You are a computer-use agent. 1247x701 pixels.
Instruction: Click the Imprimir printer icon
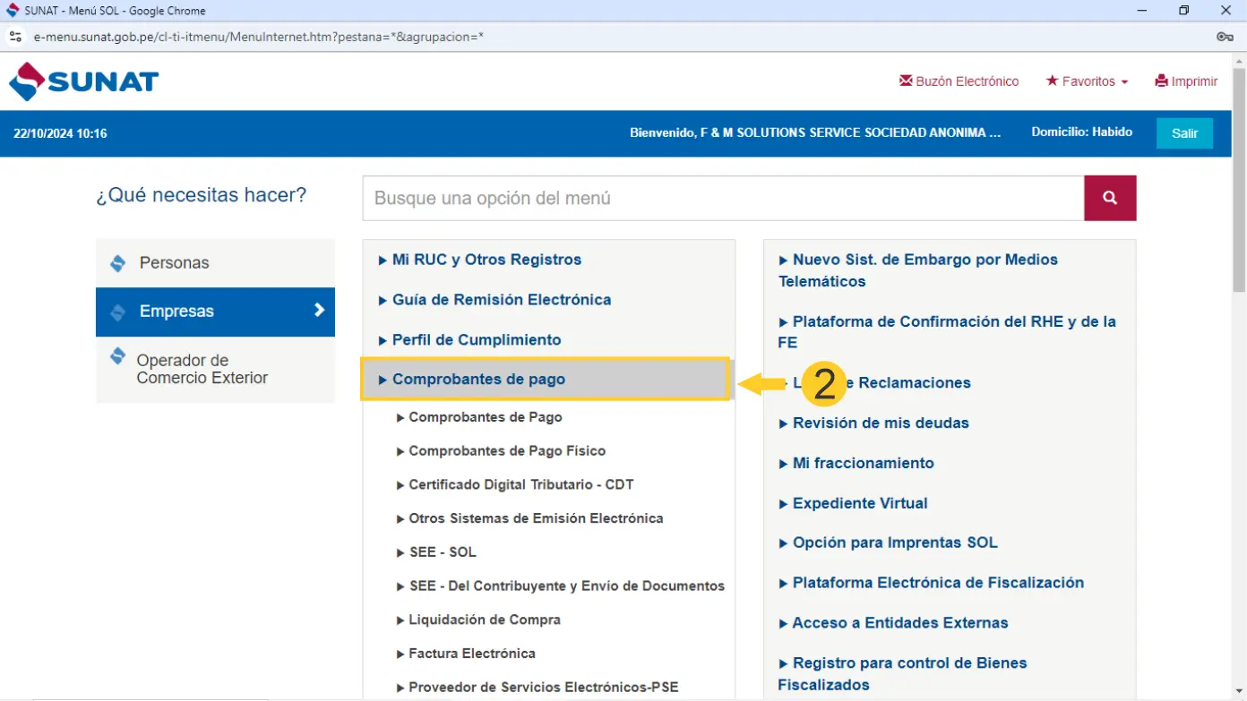tap(1162, 81)
